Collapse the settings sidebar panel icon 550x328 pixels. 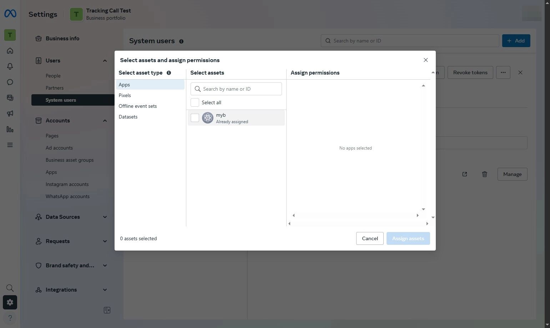pos(107,310)
